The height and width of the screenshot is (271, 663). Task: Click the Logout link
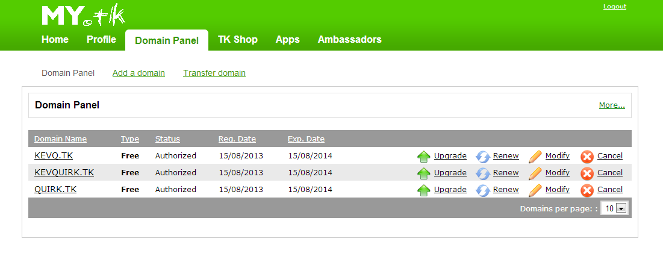614,7
